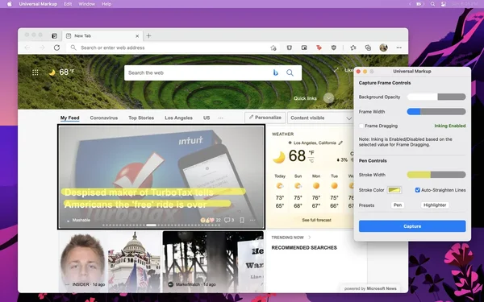Edit weather location pencil icon

pyautogui.click(x=340, y=143)
